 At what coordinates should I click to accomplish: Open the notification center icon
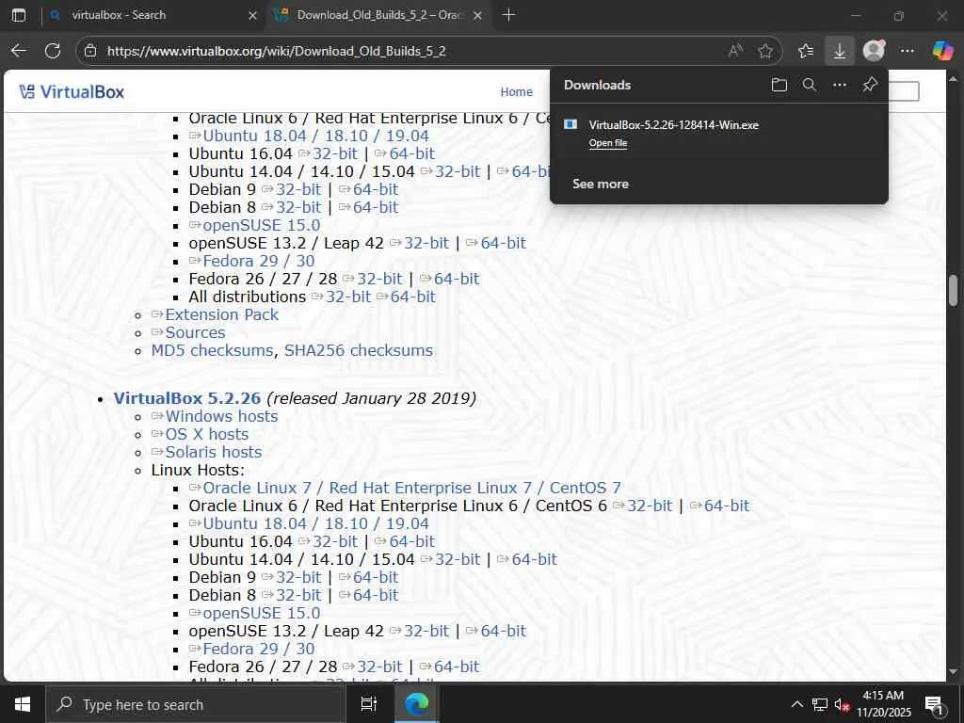(935, 705)
